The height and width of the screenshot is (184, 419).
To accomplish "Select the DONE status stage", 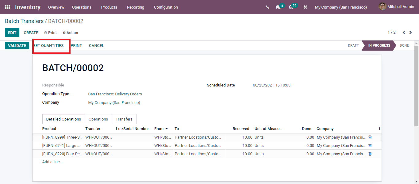I will pyautogui.click(x=404, y=45).
